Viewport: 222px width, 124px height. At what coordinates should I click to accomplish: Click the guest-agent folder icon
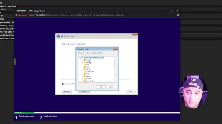tap(85, 72)
